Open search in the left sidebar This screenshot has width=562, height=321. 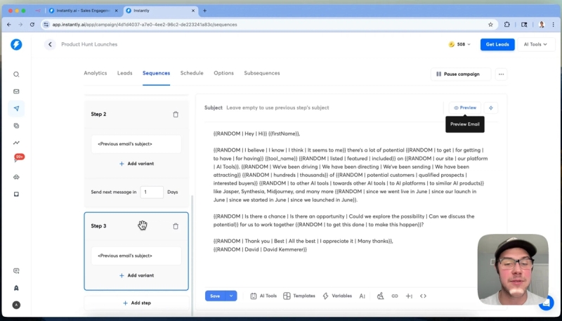pyautogui.click(x=16, y=74)
